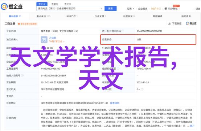The image size is (201, 131).
Task: Click the 工商注册 section heading
Action: (x=10, y=24)
